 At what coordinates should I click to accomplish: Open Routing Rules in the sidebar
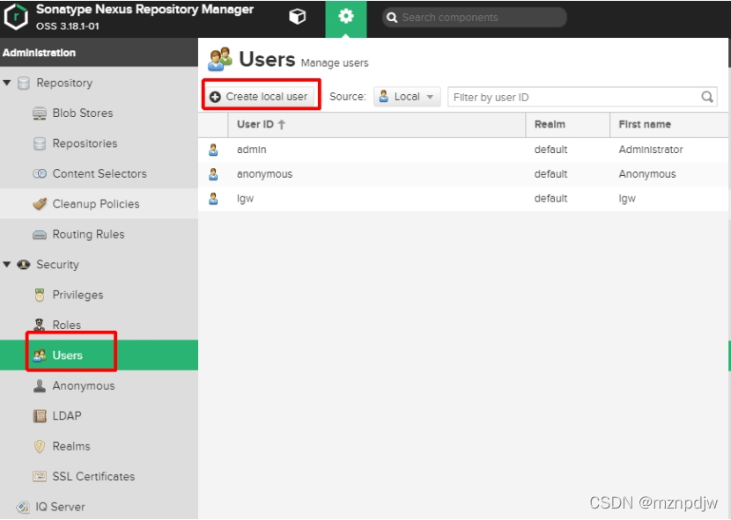[89, 234]
